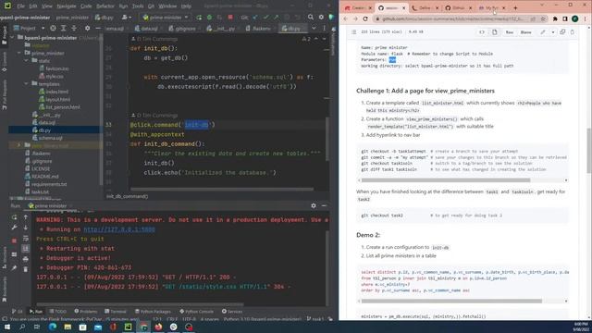Click scroll up arrow in Run panel

[x=26, y=217]
